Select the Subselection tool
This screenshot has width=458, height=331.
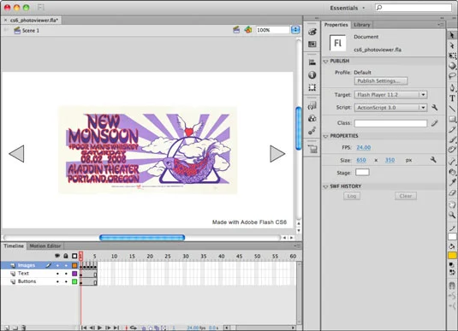click(452, 45)
